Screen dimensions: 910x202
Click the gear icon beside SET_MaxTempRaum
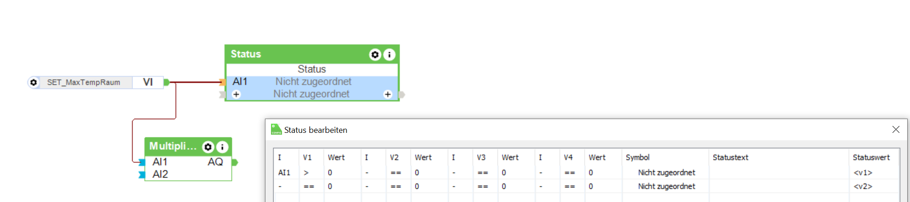pos(34,82)
